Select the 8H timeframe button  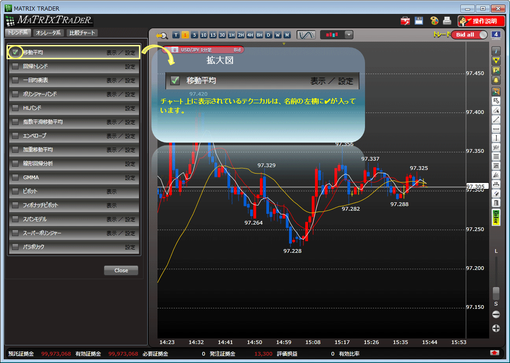pyautogui.click(x=259, y=35)
